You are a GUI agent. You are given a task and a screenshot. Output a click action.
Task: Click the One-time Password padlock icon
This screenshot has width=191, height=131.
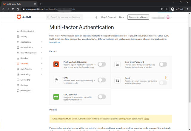pyautogui.click(x=117, y=64)
